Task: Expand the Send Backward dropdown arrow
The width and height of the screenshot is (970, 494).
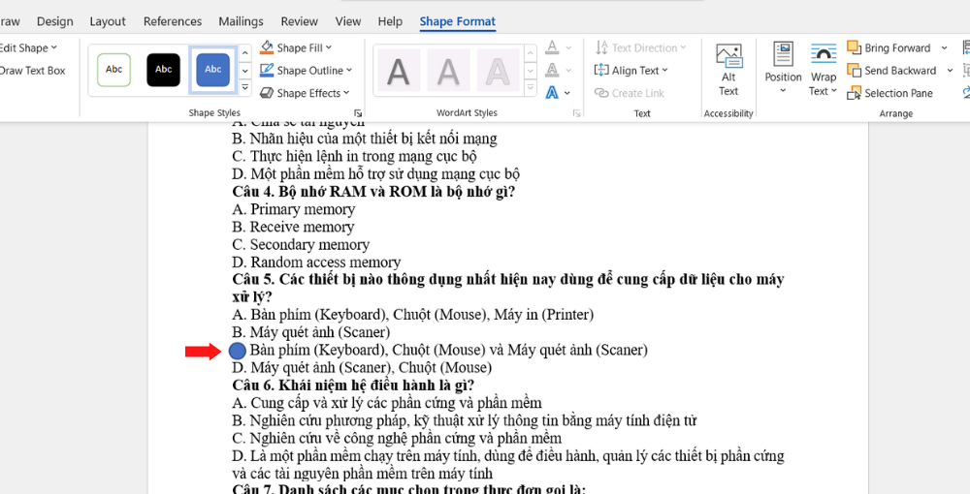Action: (950, 71)
